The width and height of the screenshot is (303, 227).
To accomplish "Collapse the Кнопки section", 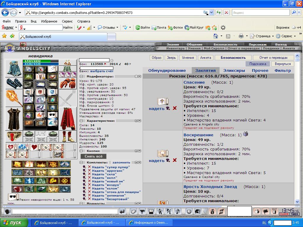I will tap(81, 151).
